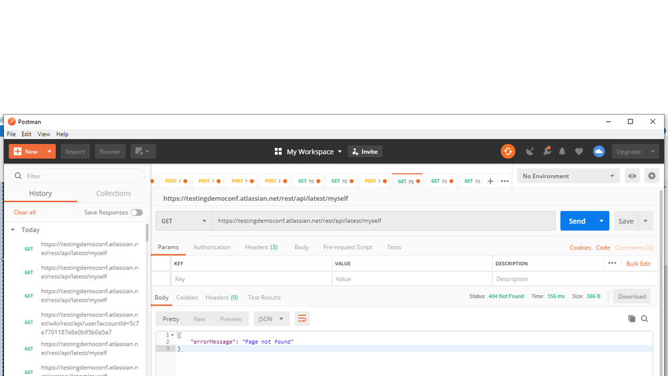Image resolution: width=668 pixels, height=376 pixels.
Task: Open the Cookies link near Code
Action: [580, 248]
